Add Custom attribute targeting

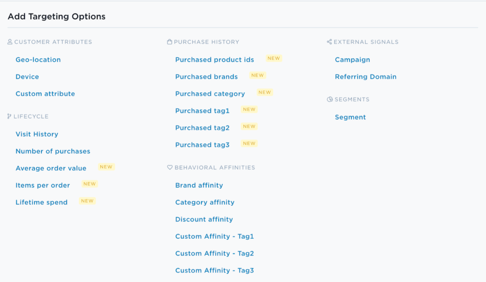pos(45,94)
